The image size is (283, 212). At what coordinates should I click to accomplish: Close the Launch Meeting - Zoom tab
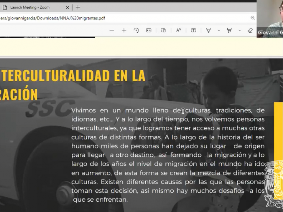[68, 7]
